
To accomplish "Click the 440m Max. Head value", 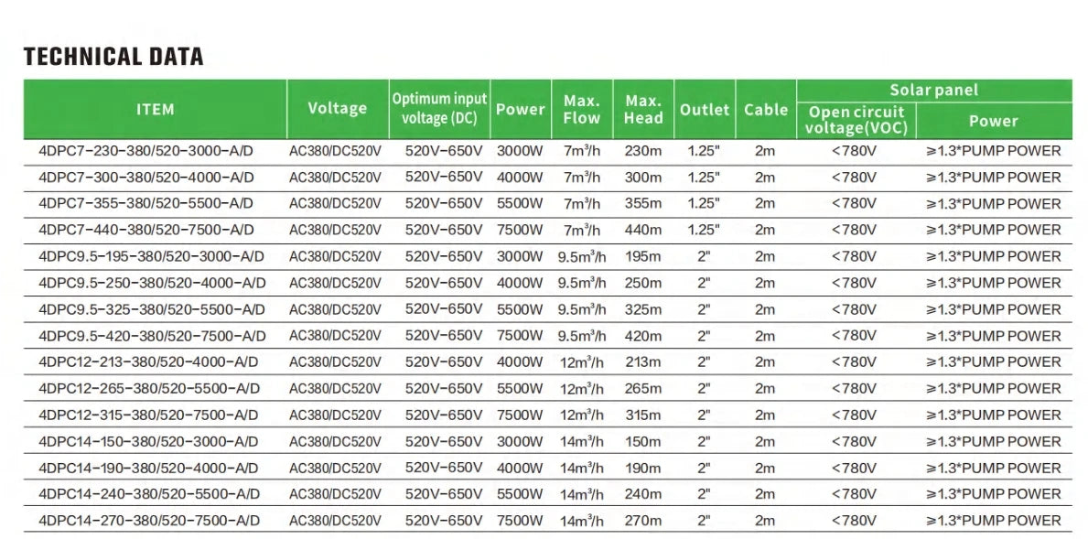I will point(642,231).
